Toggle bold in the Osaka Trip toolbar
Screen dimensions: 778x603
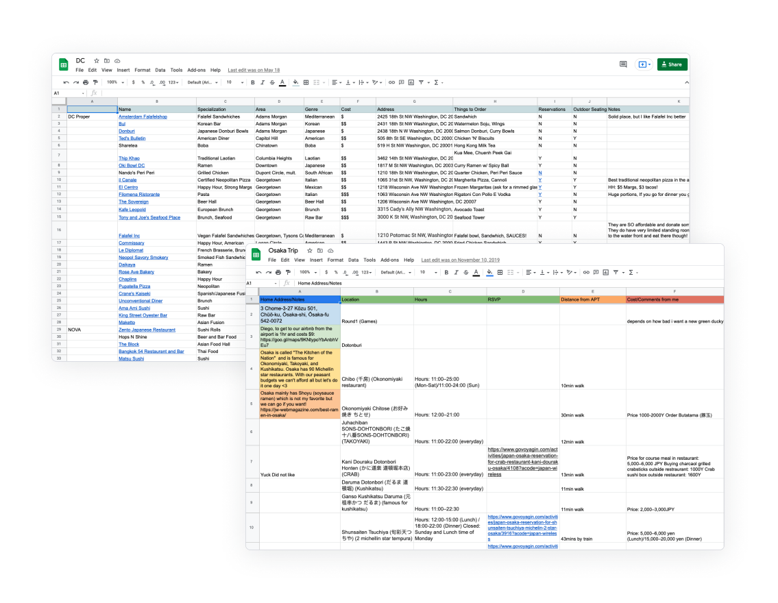(446, 272)
